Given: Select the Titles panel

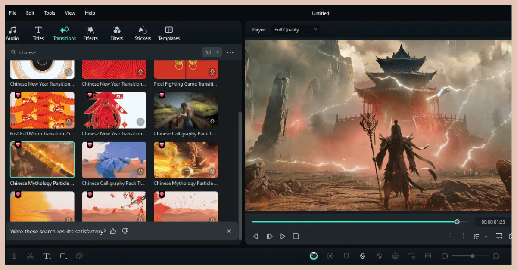Looking at the screenshot, I should 38,33.
